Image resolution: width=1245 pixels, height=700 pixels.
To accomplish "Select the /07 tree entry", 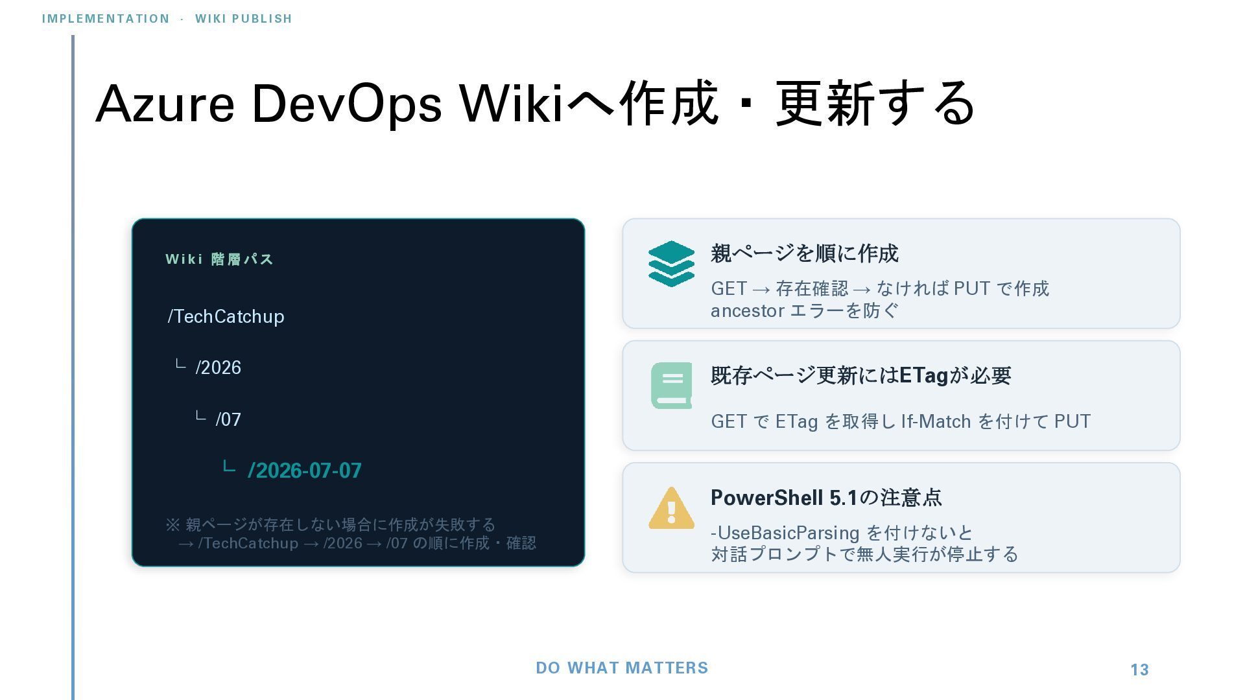I will (228, 419).
